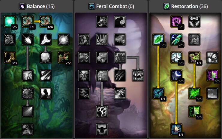Select the Ferocity wolf talent in Feral Combat
Screen dimensions: 222x139
coord(102,22)
